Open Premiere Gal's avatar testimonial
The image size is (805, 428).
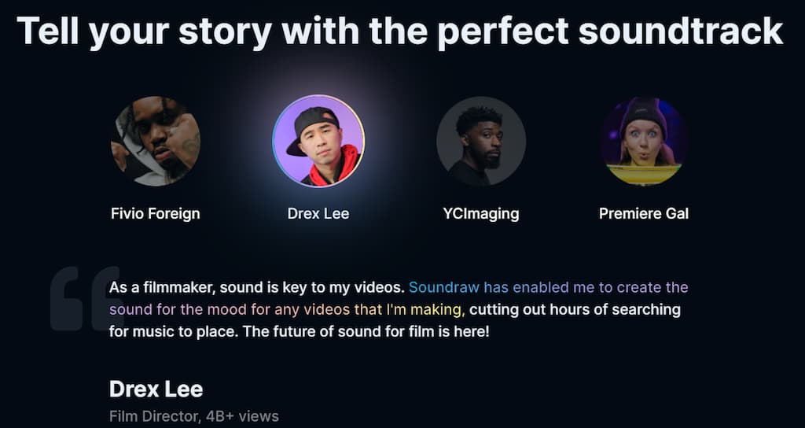click(x=644, y=141)
